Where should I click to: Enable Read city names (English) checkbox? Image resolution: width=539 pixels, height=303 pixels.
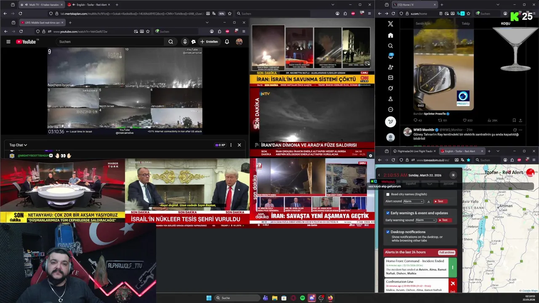coord(388,194)
